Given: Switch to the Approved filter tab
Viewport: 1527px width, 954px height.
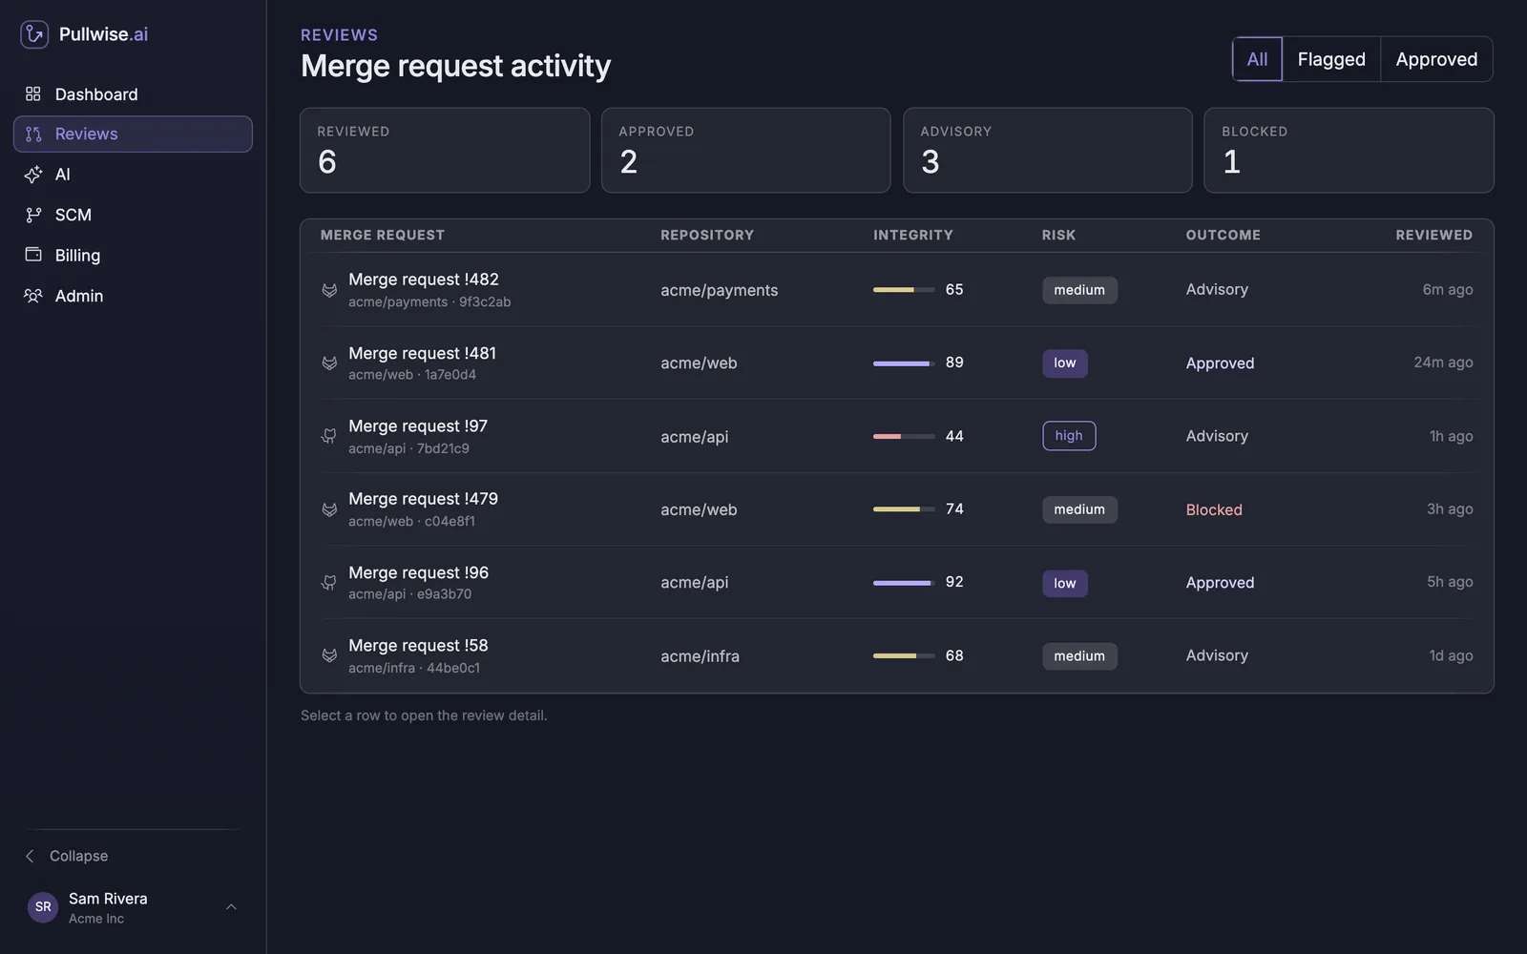Looking at the screenshot, I should (1436, 59).
